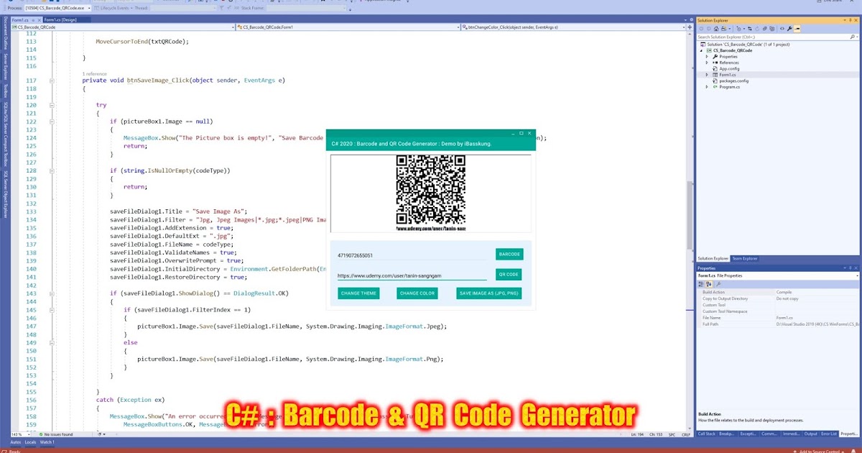Click the Home icon in Solution Explorer toolbar
Viewport: 862px width, 453px height.
point(716,28)
